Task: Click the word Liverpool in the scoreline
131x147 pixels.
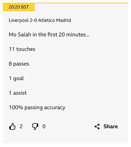Action: pyautogui.click(x=19, y=21)
